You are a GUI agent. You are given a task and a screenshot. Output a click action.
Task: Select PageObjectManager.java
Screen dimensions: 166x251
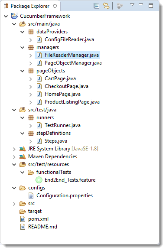[73, 63]
